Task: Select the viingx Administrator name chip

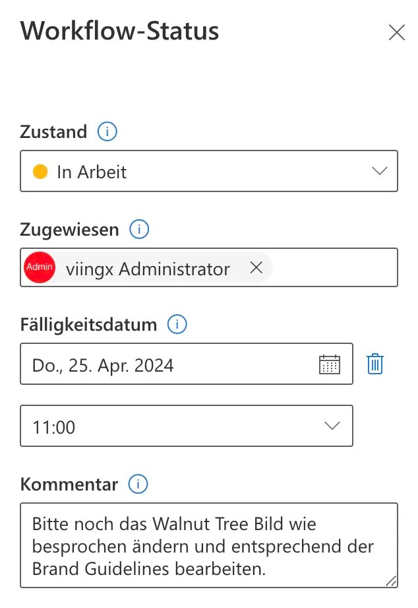Action: tap(148, 269)
